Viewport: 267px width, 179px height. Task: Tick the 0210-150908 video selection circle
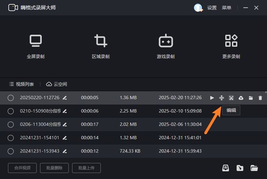[x=11, y=111]
